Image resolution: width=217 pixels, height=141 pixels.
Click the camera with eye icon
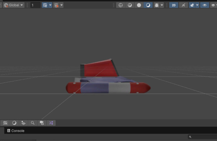tap(42, 123)
